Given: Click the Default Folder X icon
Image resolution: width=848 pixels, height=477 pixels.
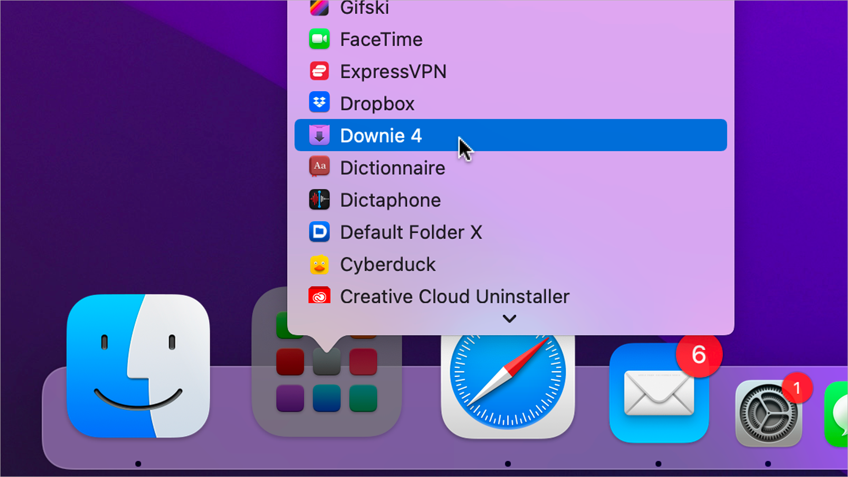Looking at the screenshot, I should (319, 232).
